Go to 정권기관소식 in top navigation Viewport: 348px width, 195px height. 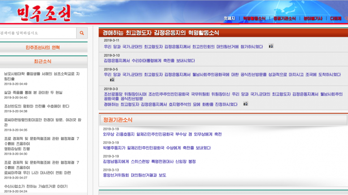pos(284,19)
